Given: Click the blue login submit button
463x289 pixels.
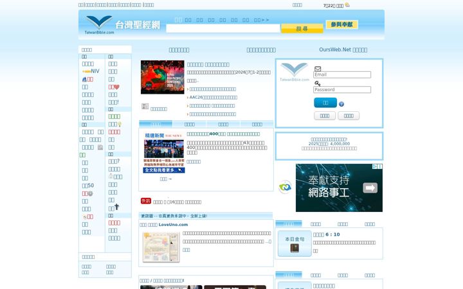Looking at the screenshot, I should (325, 103).
